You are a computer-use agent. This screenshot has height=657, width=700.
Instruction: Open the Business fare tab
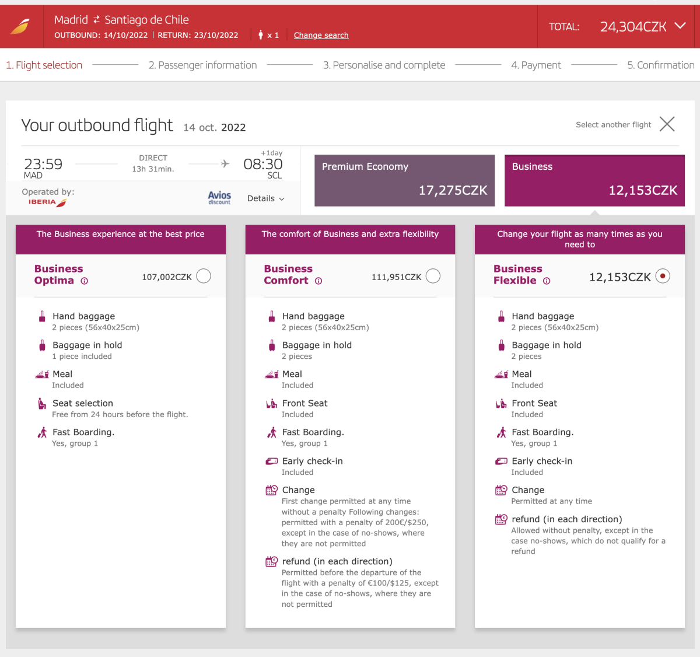(594, 180)
